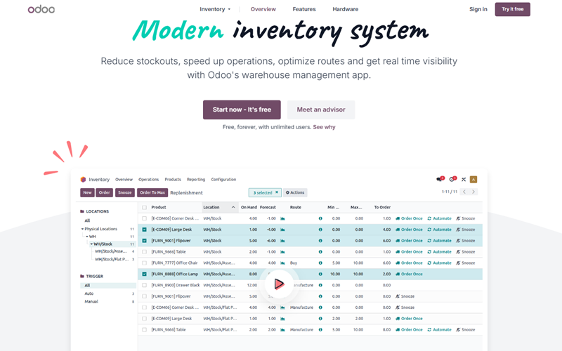
Task: Click the Odoo logo
Action: click(41, 9)
